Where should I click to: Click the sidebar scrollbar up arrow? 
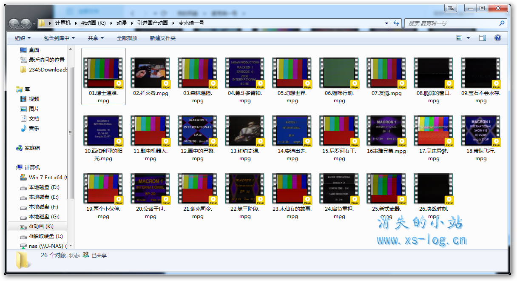coord(71,48)
